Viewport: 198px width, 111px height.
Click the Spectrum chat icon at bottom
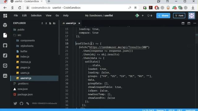tap(28, 104)
